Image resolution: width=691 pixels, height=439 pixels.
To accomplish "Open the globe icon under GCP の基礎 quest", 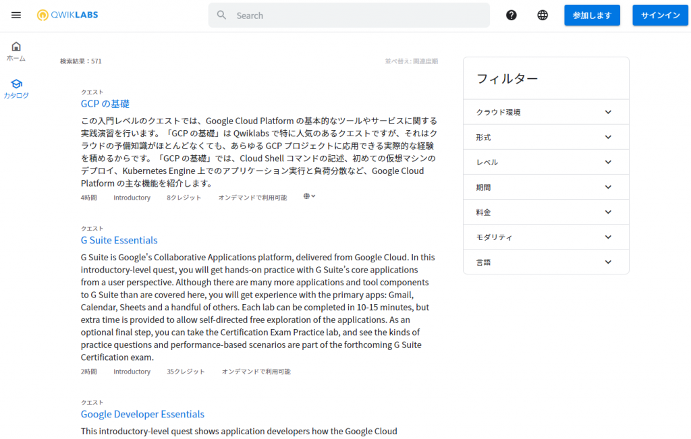I will click(x=308, y=196).
